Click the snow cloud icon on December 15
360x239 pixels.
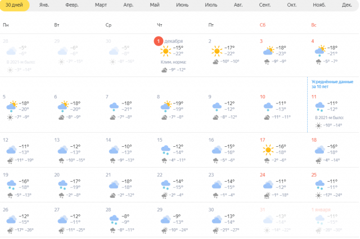click(x=165, y=150)
